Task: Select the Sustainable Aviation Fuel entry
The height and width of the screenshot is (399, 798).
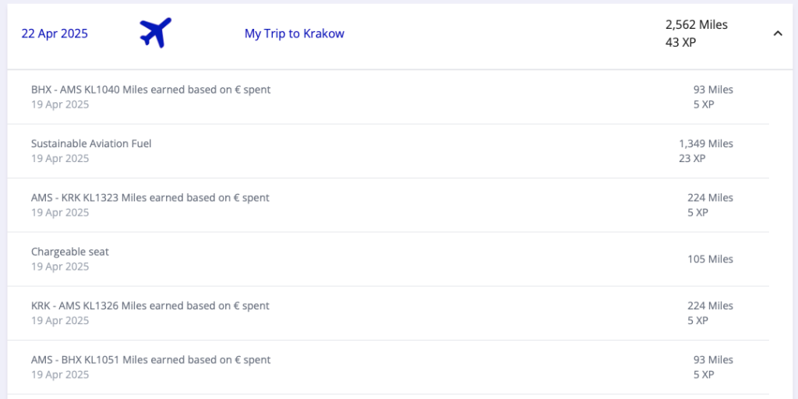Action: click(91, 143)
